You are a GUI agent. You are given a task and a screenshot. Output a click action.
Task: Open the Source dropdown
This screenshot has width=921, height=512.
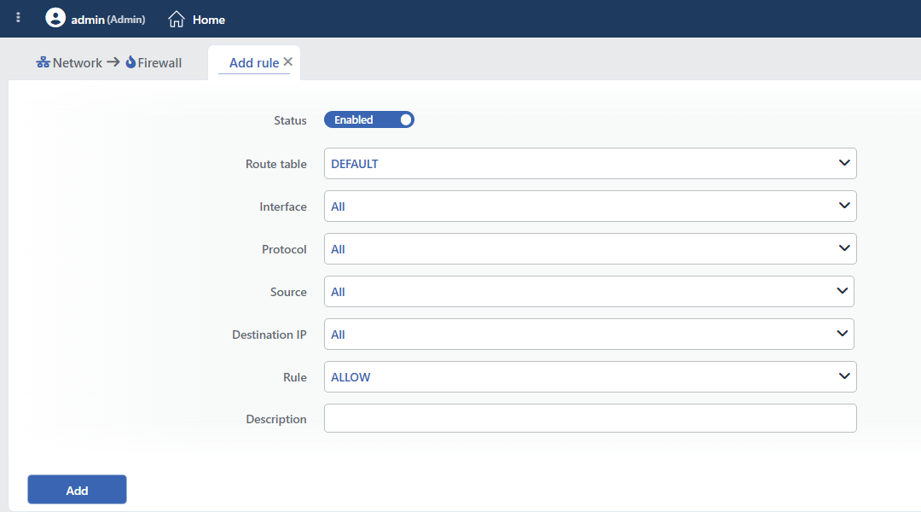(x=588, y=292)
